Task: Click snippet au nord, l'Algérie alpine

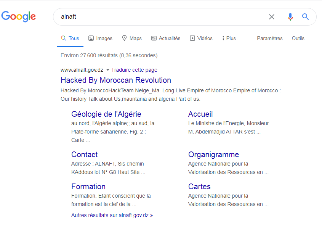Action: 99,123
